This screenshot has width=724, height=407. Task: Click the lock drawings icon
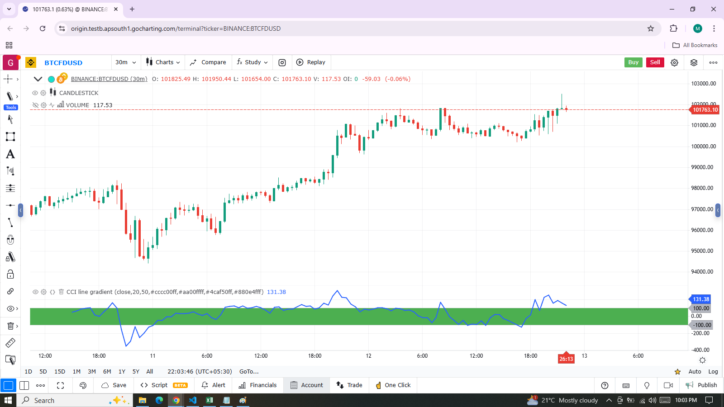pyautogui.click(x=10, y=274)
